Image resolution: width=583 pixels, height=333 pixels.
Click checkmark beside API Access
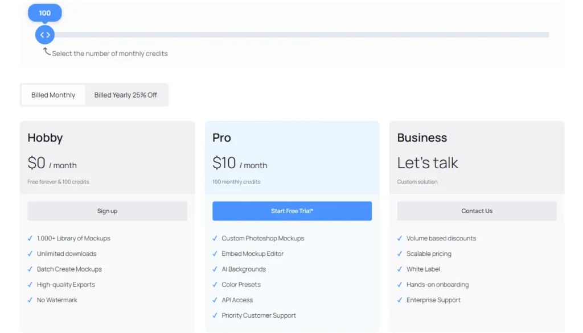215,300
